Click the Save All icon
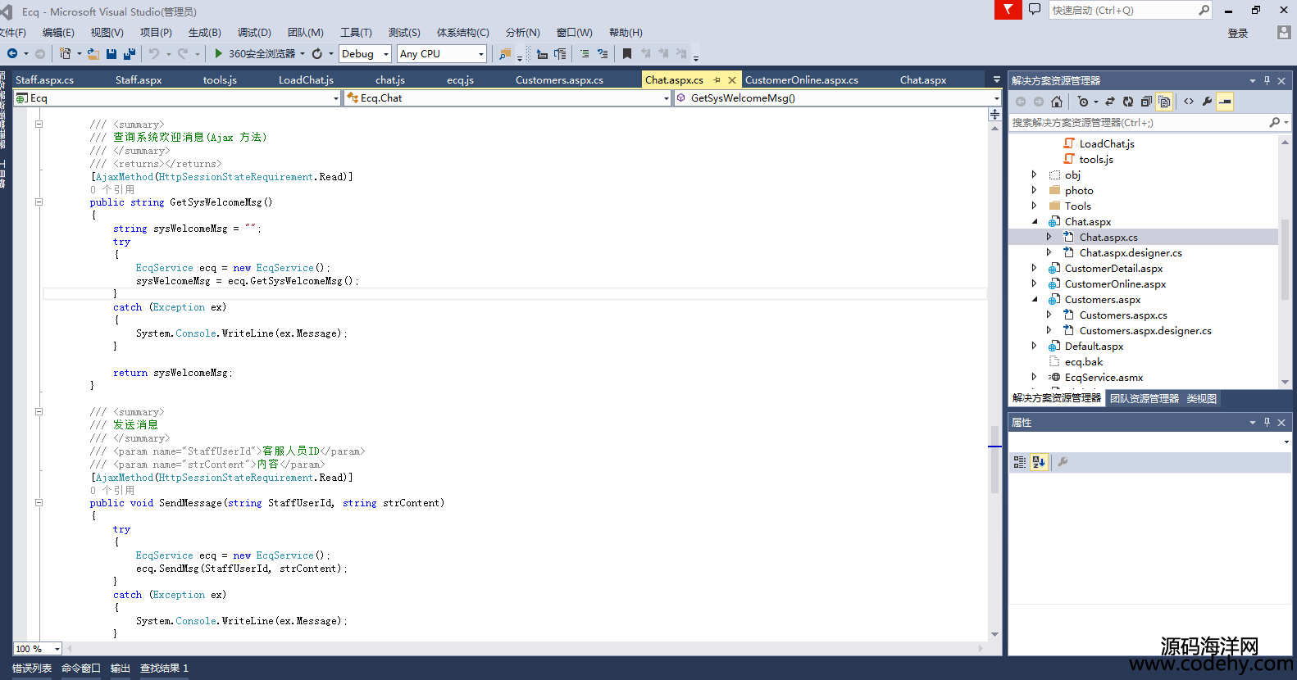Image resolution: width=1297 pixels, height=680 pixels. tap(129, 53)
